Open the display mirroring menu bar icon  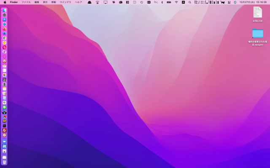pos(105,2)
